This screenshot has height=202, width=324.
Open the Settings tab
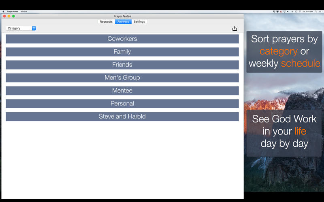(139, 21)
